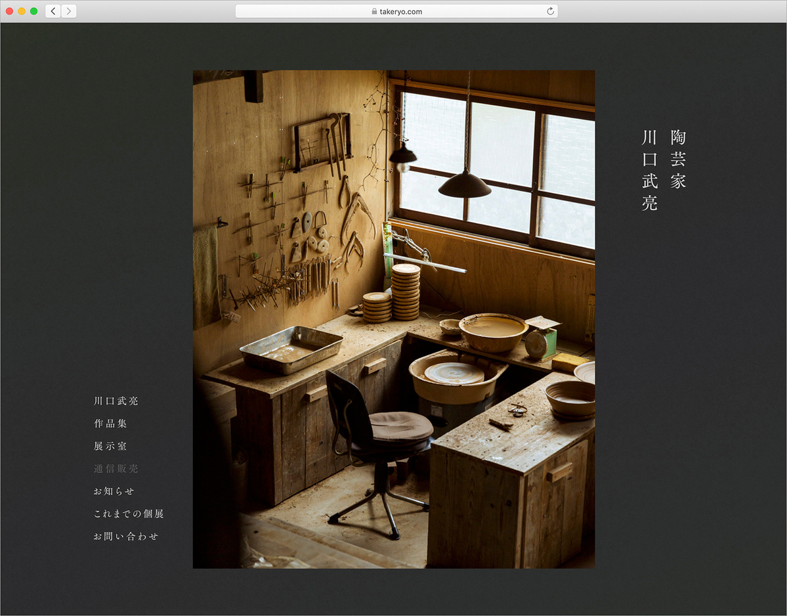Click the pottery studio photograph
The image size is (787, 616).
394,319
